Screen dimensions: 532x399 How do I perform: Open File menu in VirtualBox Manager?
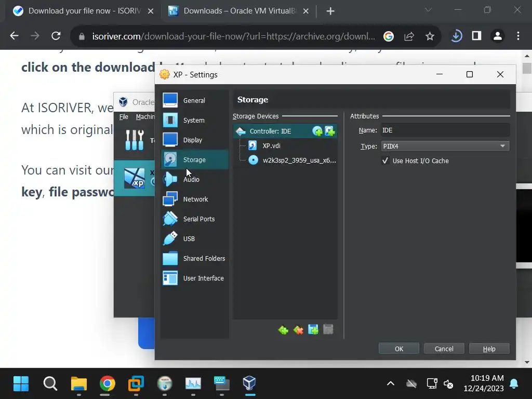(x=124, y=117)
